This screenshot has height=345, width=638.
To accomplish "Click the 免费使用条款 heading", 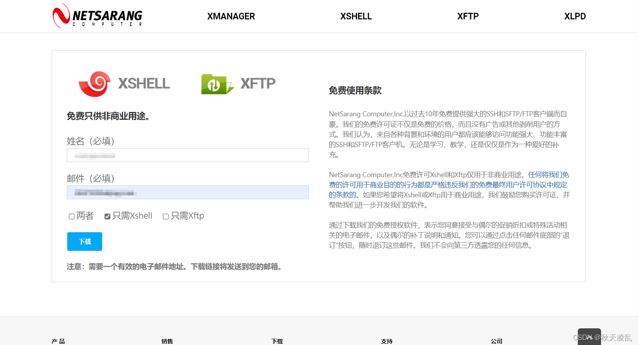I will tap(355, 90).
